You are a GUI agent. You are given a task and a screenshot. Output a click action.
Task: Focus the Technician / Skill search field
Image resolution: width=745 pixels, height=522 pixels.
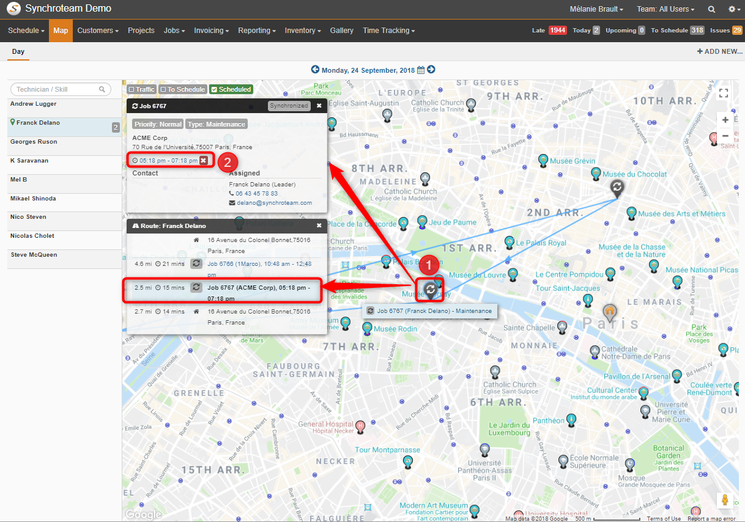[59, 89]
